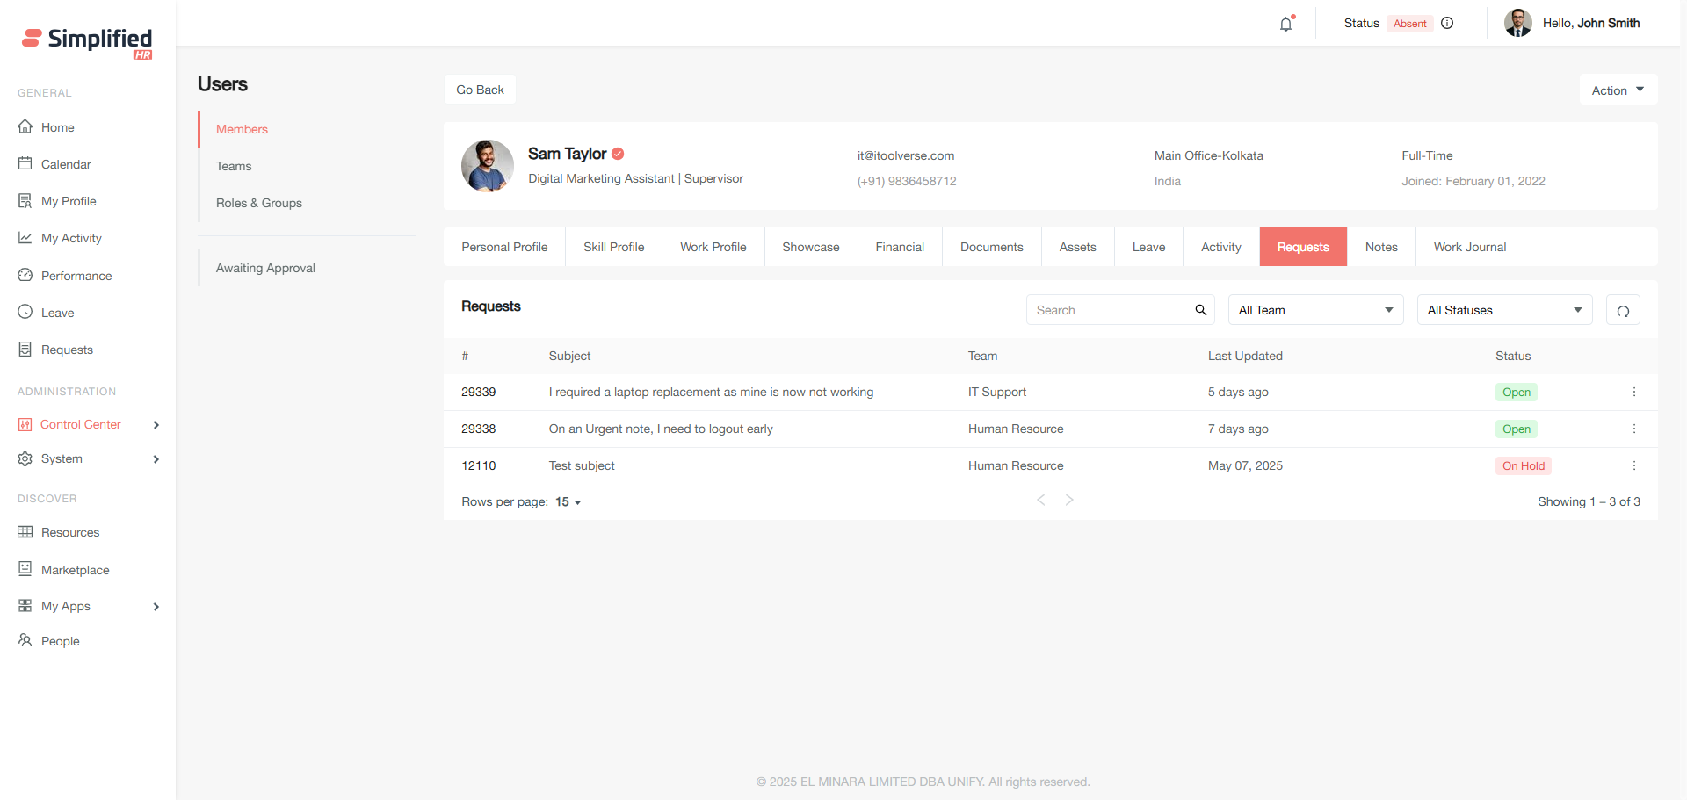1687x800 pixels.
Task: Open the Action dropdown menu
Action: pos(1618,90)
